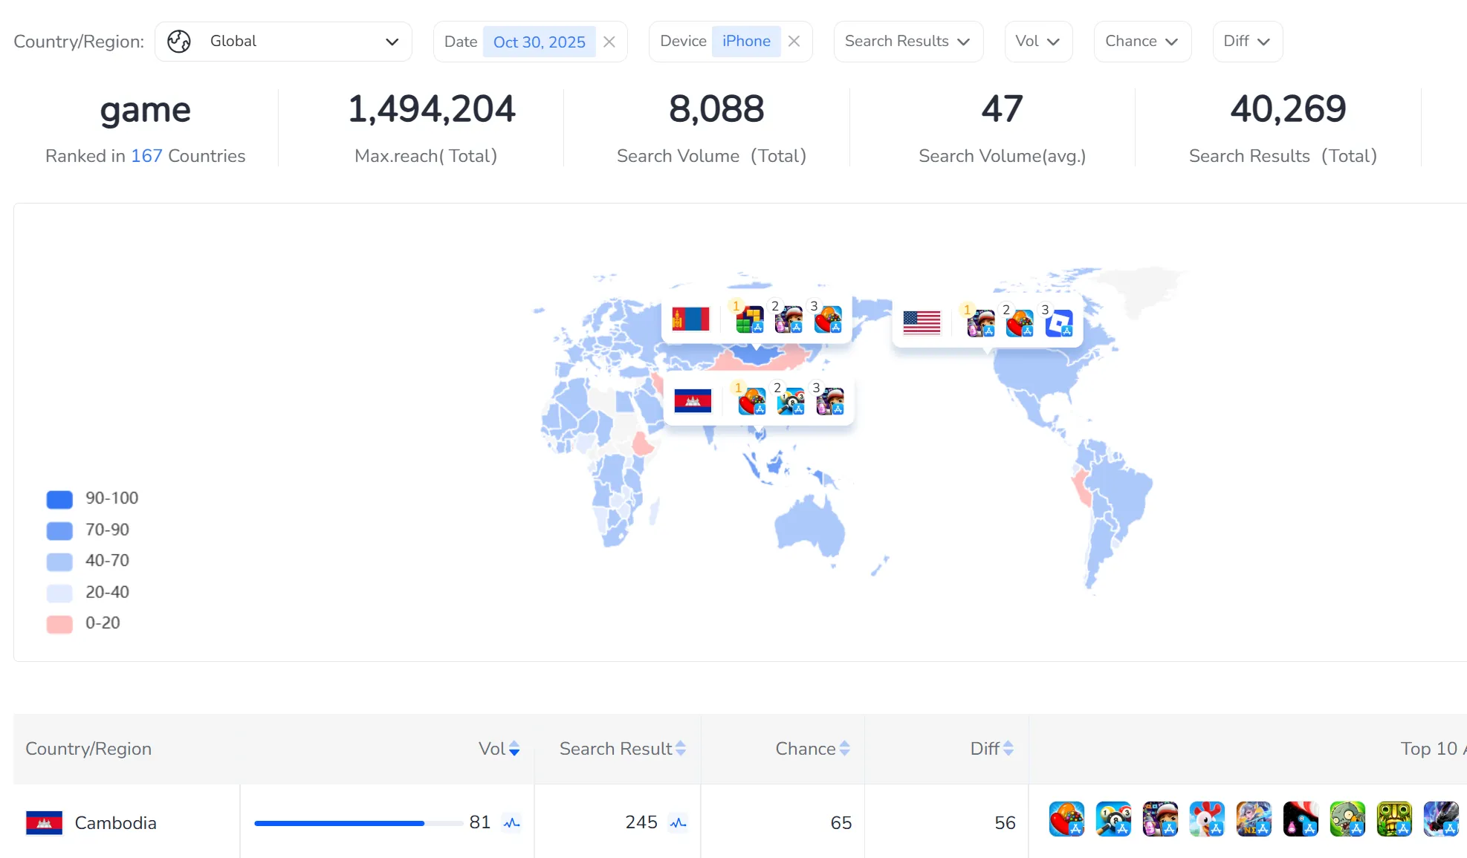1467x858 pixels.
Task: Click the 167 ranked countries link
Action: (x=146, y=156)
